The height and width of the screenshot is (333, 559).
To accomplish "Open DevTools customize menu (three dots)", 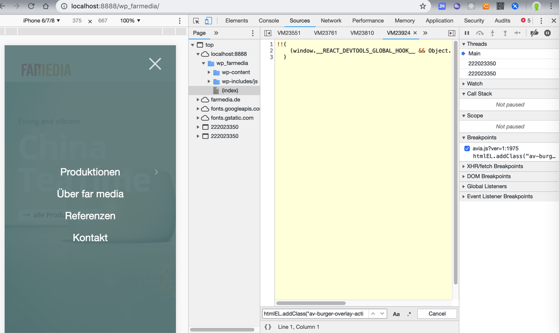I will point(541,21).
